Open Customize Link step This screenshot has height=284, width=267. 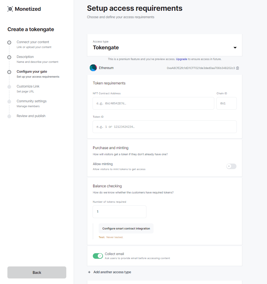[28, 89]
